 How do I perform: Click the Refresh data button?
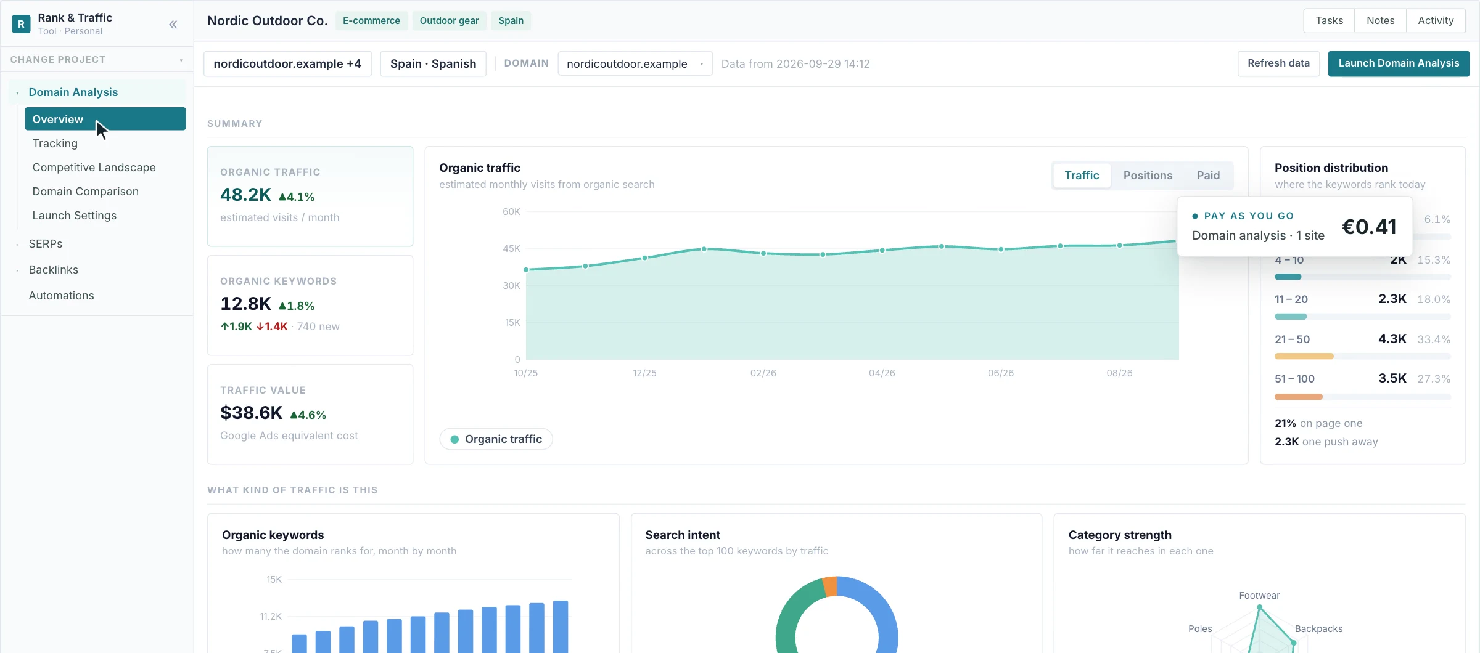coord(1278,63)
